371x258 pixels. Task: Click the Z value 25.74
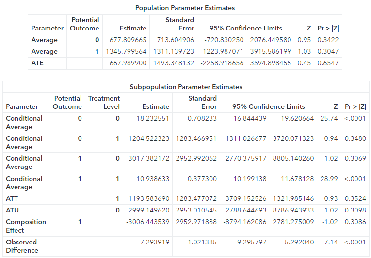pos(329,118)
